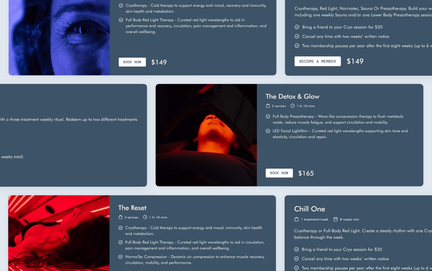Click the red light facial photo
This screenshot has width=432, height=271.
click(206, 135)
